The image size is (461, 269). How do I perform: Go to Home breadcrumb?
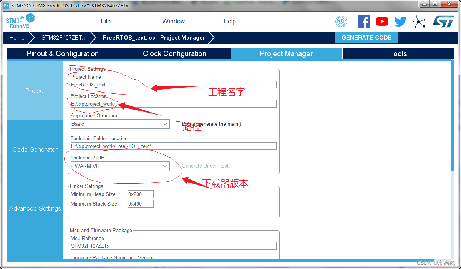point(17,38)
